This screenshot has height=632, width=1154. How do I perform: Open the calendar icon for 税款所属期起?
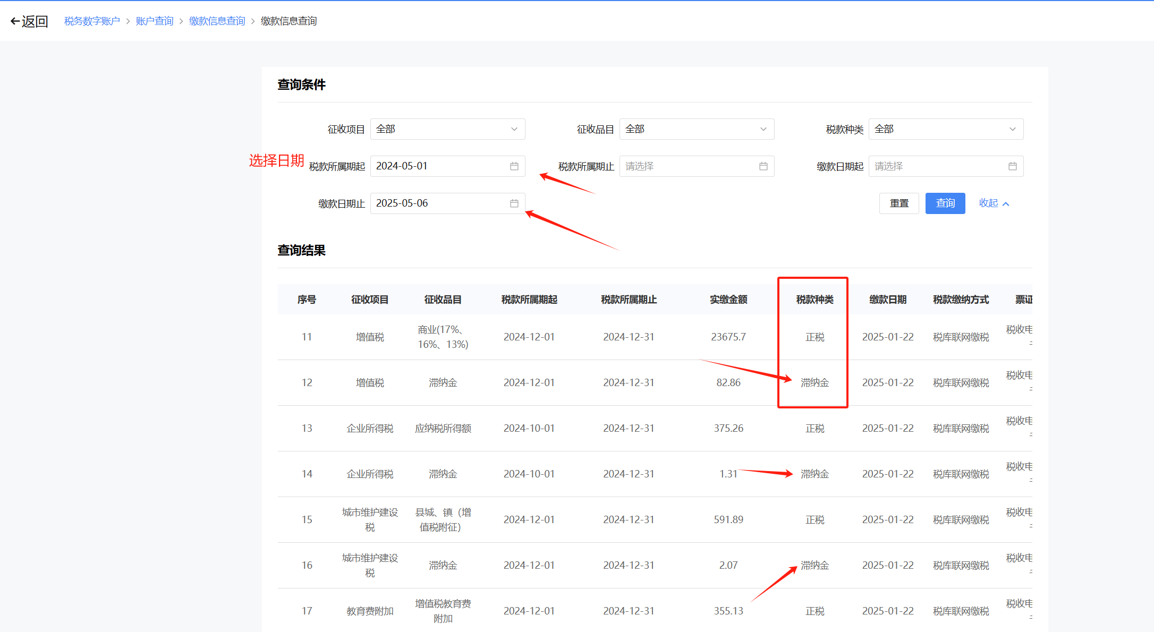coord(513,166)
